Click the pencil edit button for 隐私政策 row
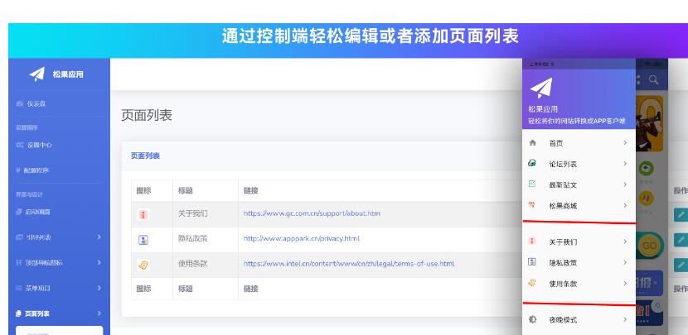The width and height of the screenshot is (688, 335). (681, 240)
